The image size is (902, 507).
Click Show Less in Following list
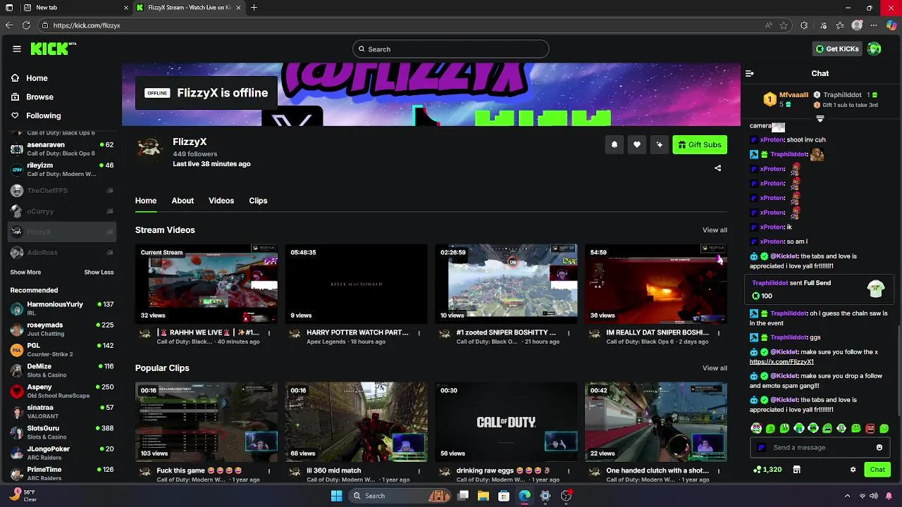pyautogui.click(x=99, y=273)
